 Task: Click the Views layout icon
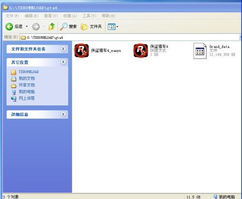[x=111, y=27]
